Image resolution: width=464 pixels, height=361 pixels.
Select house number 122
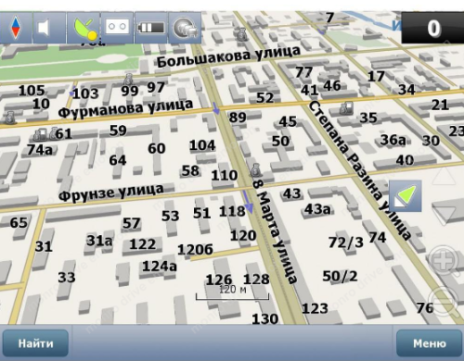tap(142, 244)
